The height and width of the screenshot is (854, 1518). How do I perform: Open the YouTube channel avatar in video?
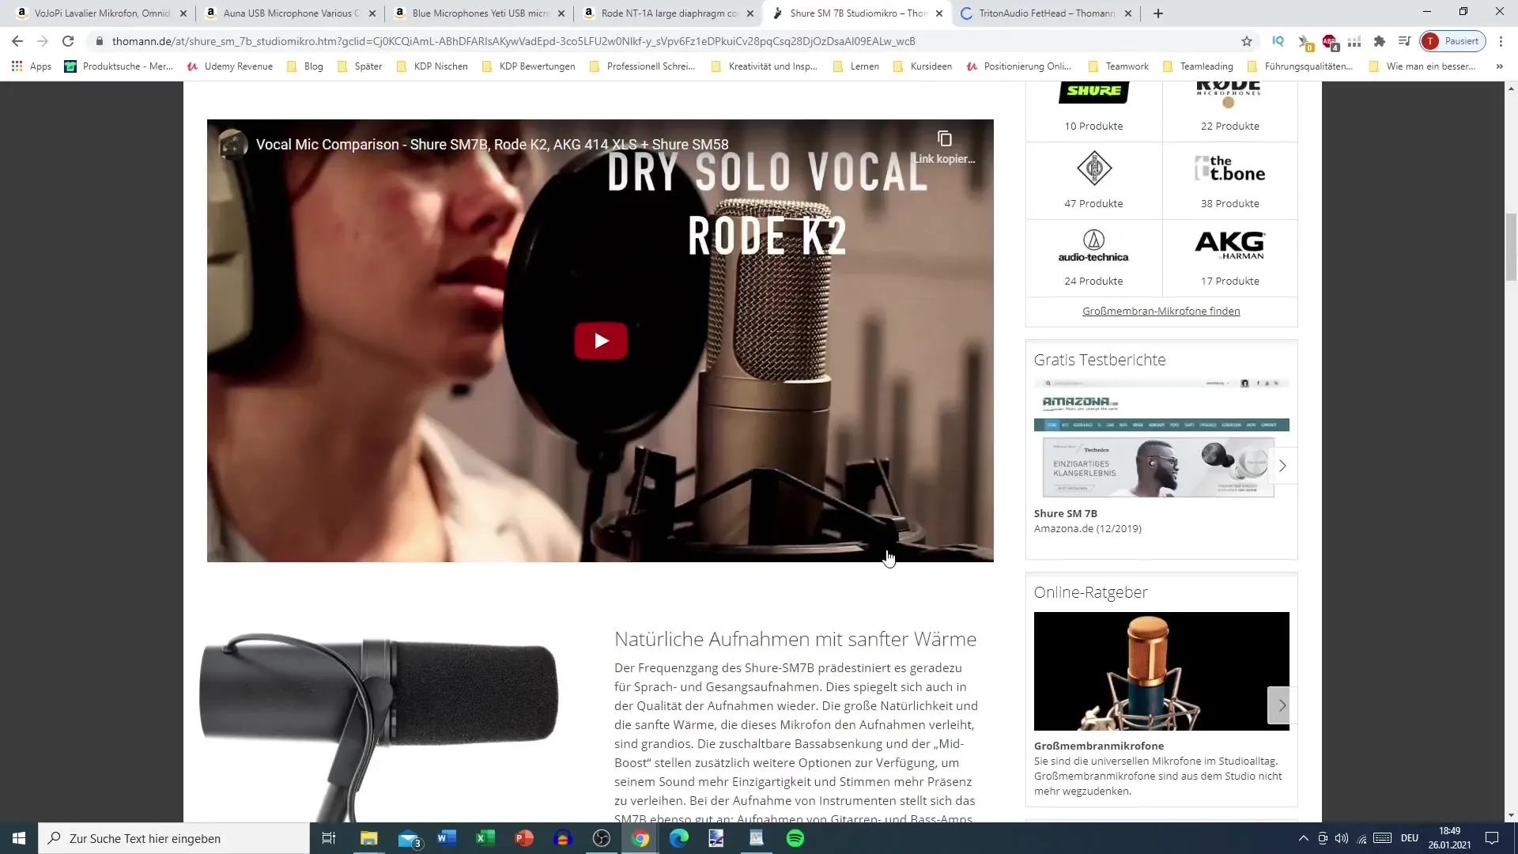(233, 145)
